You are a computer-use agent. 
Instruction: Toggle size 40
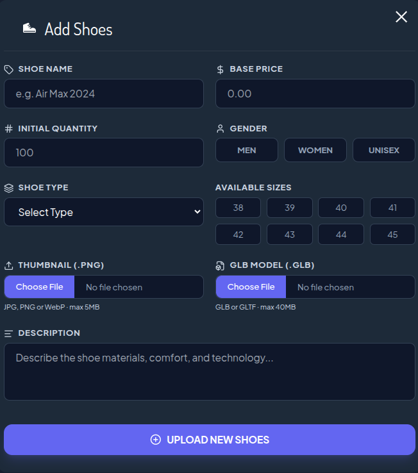341,208
